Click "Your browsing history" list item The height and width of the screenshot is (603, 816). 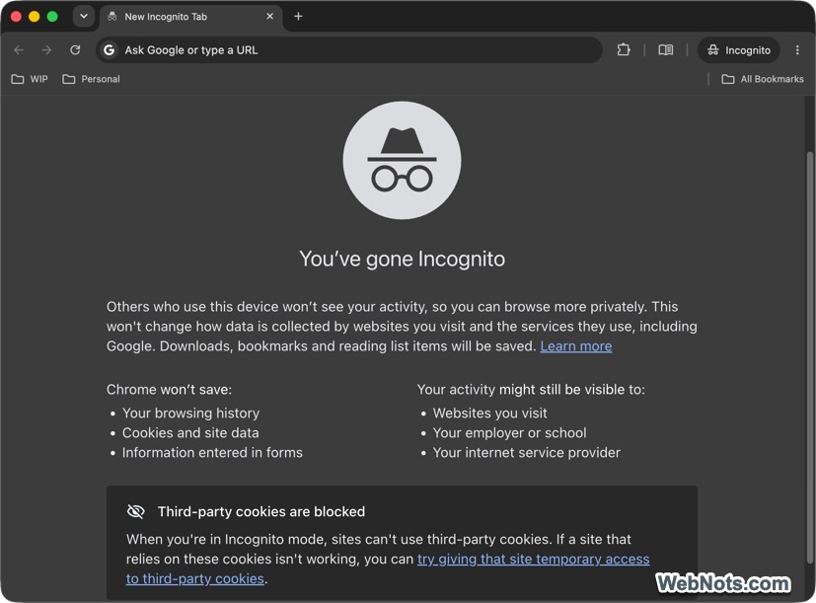click(x=190, y=413)
